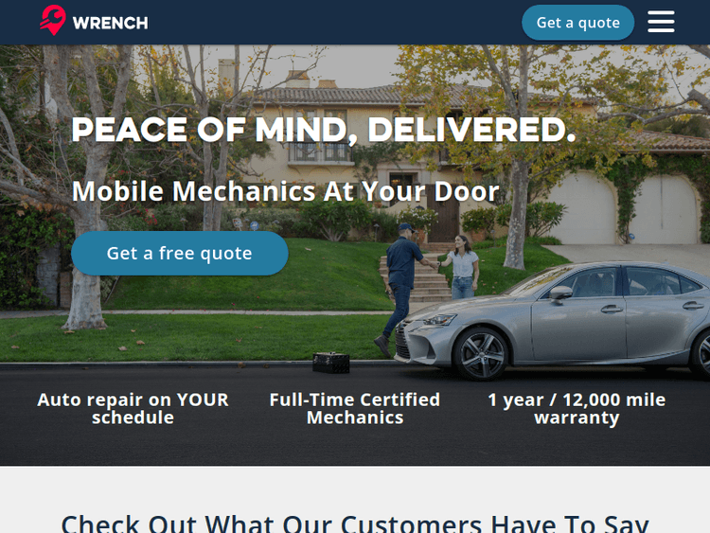
Task: Click the Get a free quote button
Action: coord(179,253)
